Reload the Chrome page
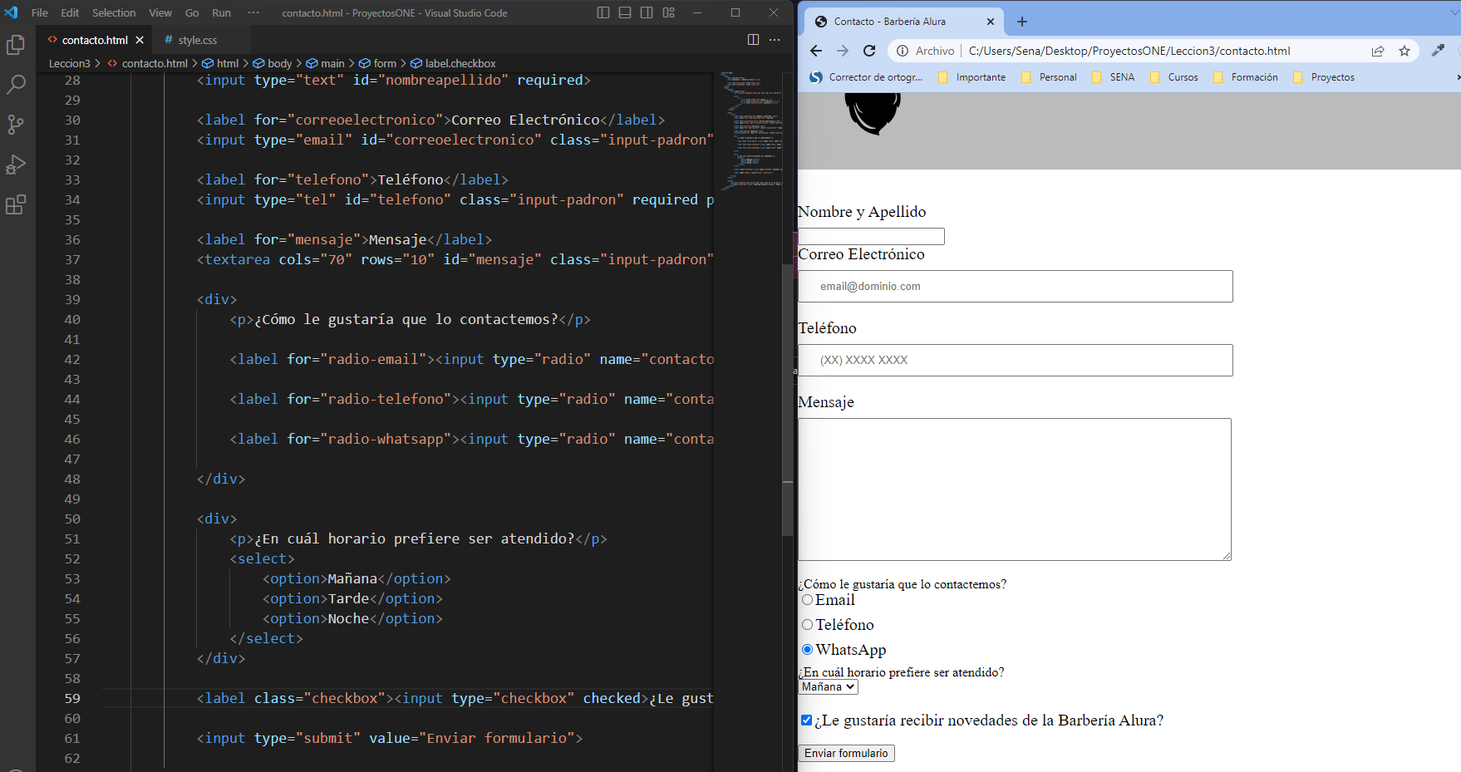This screenshot has height=772, width=1461. click(869, 51)
